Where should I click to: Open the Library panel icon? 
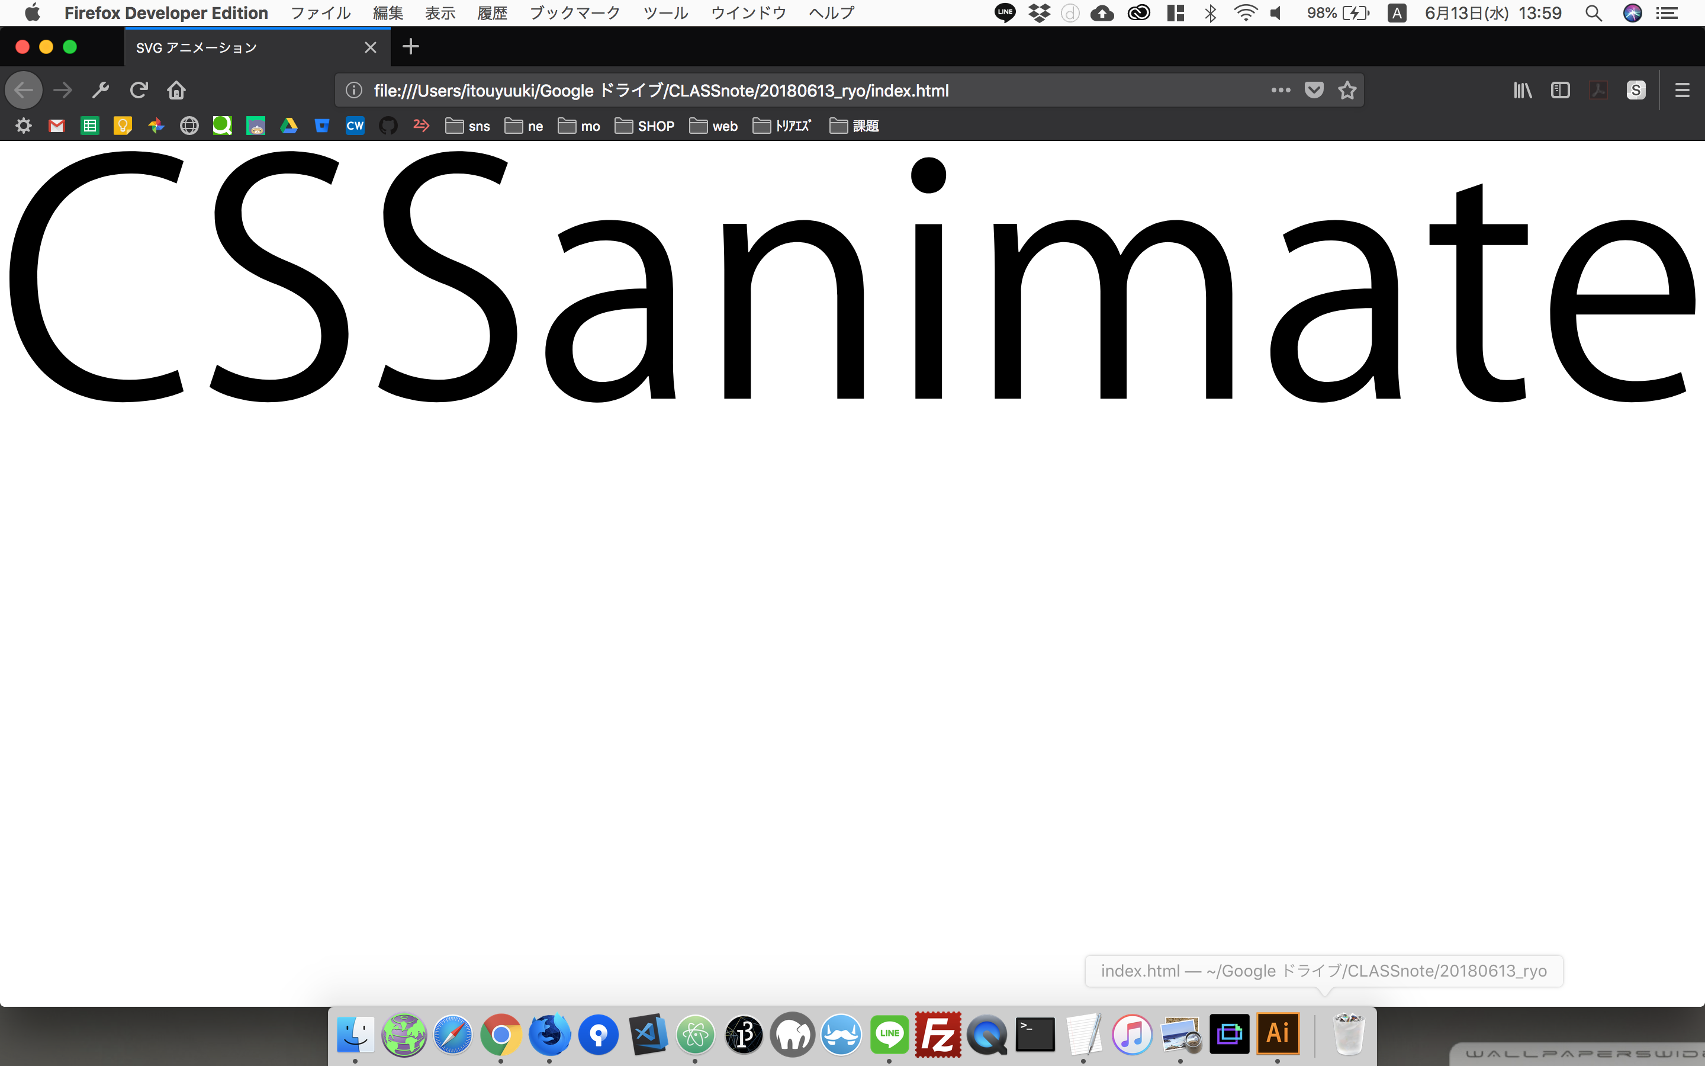(1523, 90)
